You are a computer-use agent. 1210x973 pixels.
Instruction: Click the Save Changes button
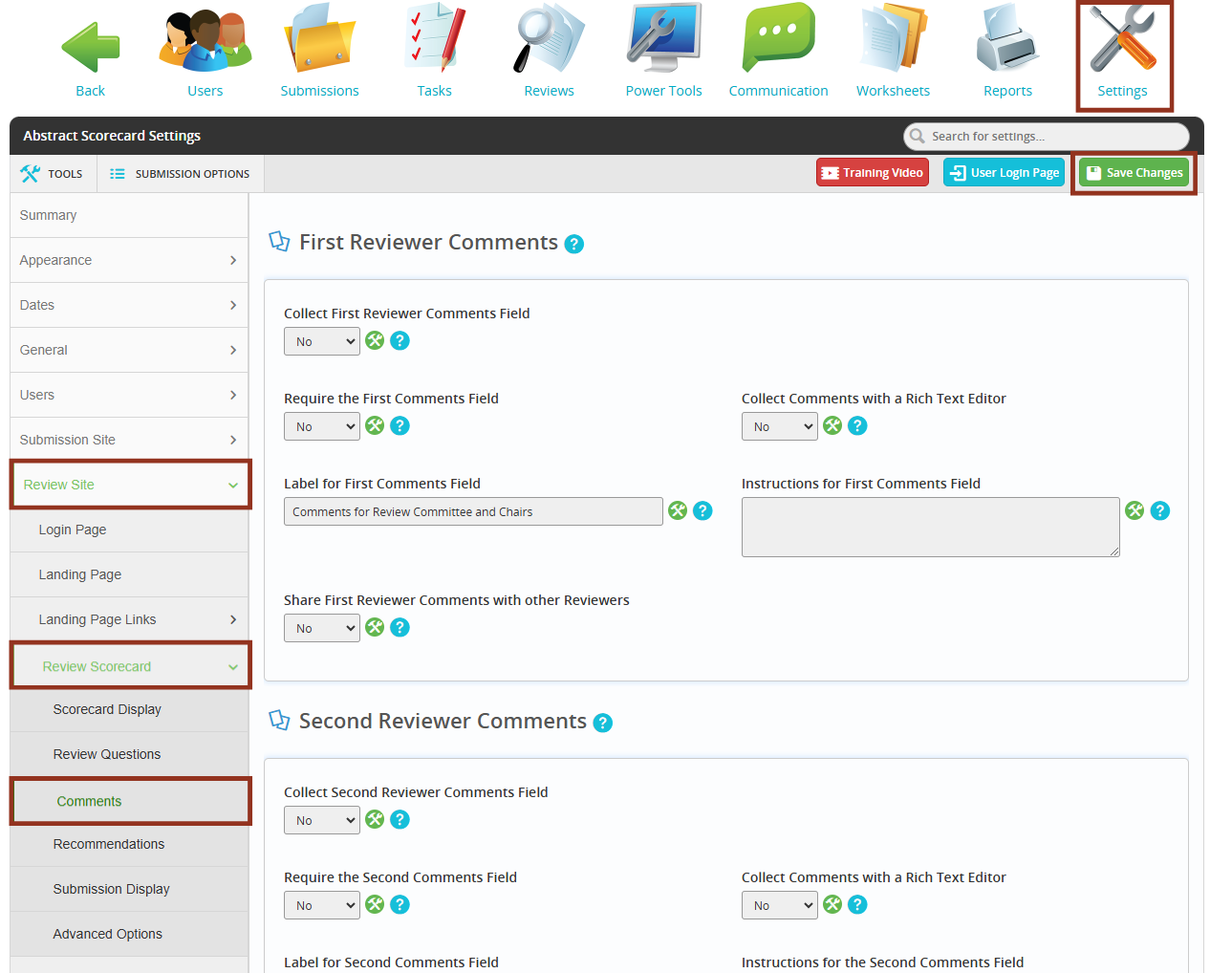(x=1134, y=173)
